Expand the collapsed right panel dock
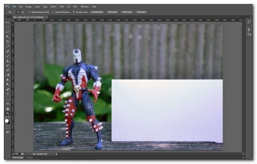 click(251, 17)
